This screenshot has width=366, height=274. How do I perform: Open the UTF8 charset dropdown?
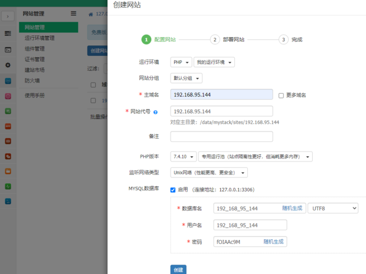coord(333,208)
